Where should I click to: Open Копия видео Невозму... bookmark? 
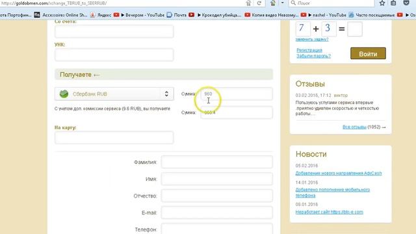tap(272, 15)
